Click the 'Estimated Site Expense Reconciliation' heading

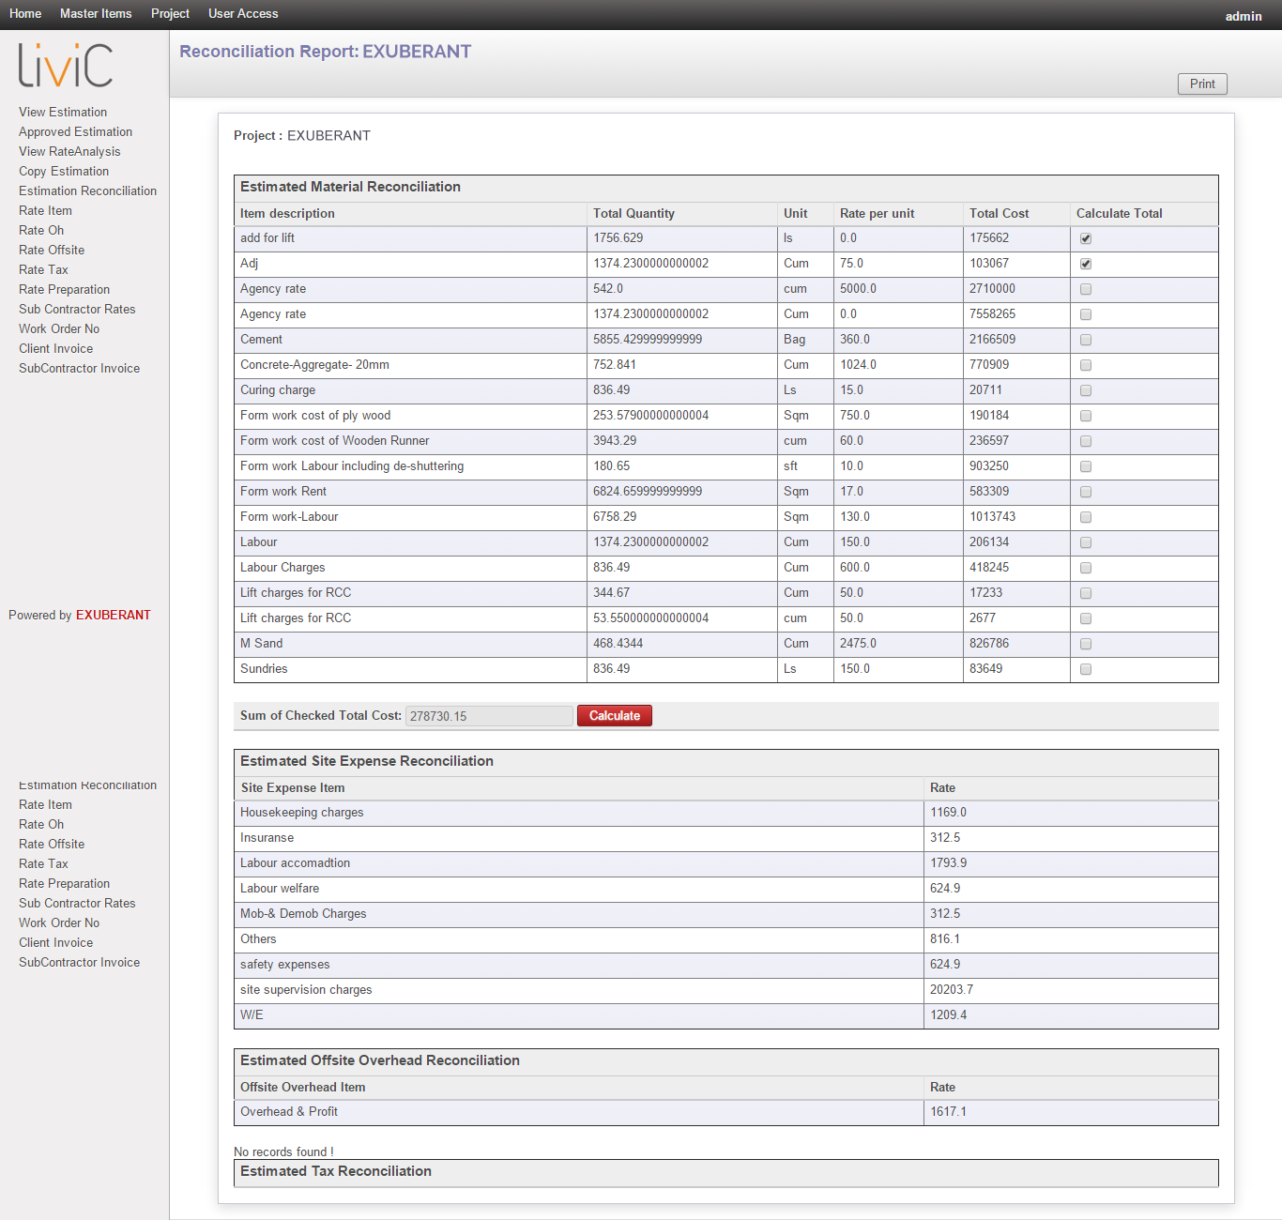(x=367, y=761)
